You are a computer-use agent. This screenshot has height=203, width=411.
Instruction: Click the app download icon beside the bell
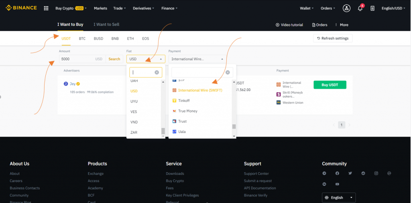pyautogui.click(x=372, y=8)
